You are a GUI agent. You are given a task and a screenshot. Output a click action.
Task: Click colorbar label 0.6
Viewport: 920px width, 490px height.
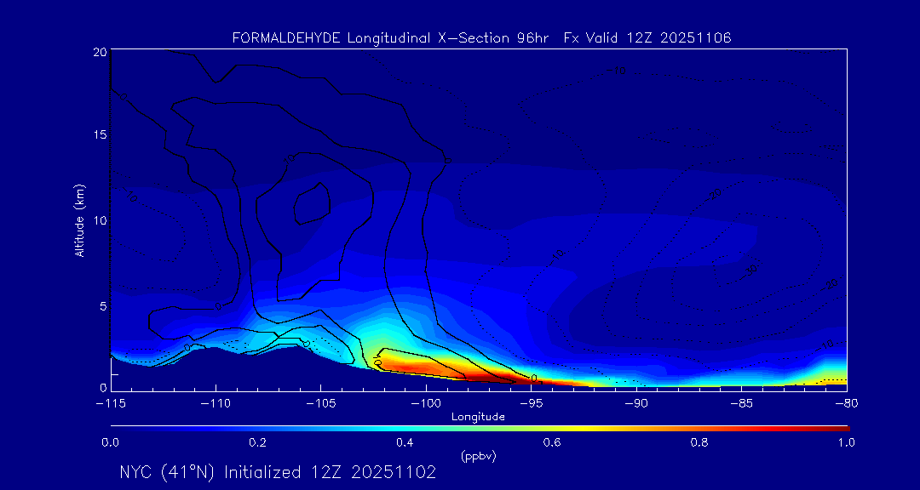pyautogui.click(x=552, y=442)
